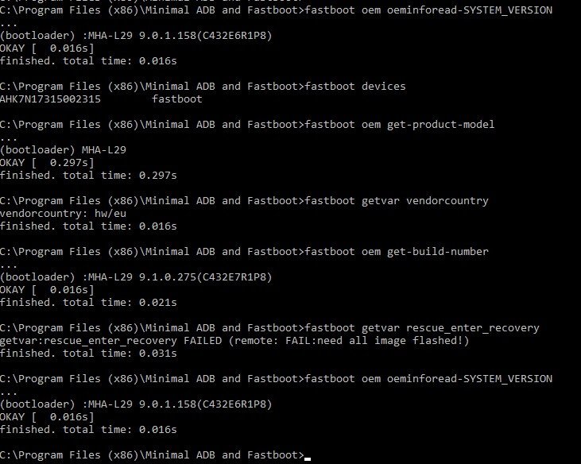Click the 'fastboot getvar vendorcountry' command

coord(397,201)
